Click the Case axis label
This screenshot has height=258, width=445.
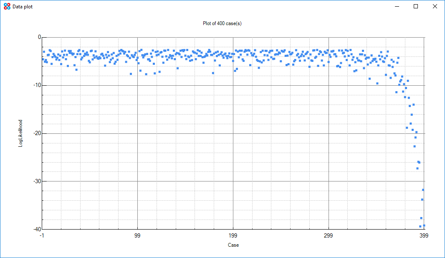233,245
